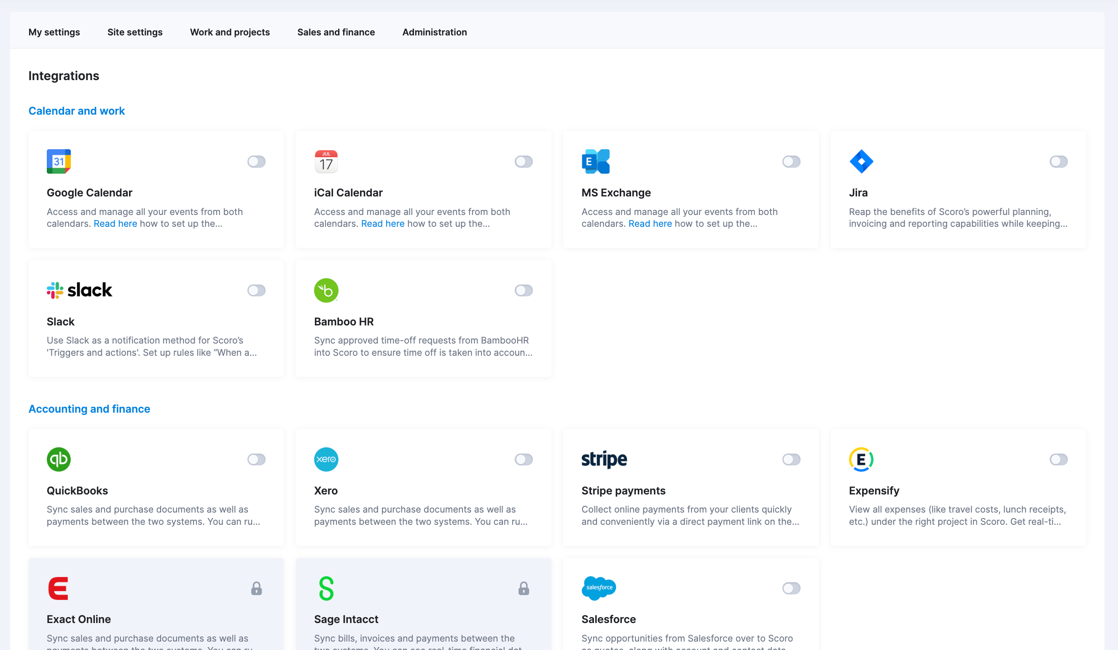This screenshot has height=650, width=1118.
Task: Click the Google Calendar card title
Action: point(90,193)
